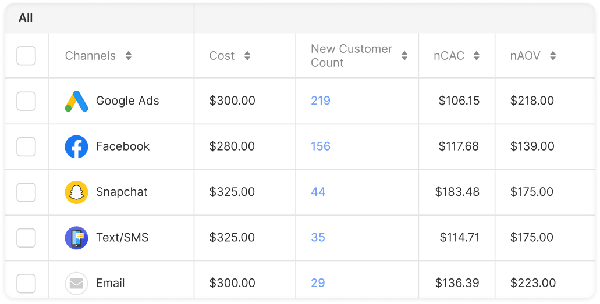The width and height of the screenshot is (600, 304).
Task: Click the Facebook logo icon
Action: point(77,146)
